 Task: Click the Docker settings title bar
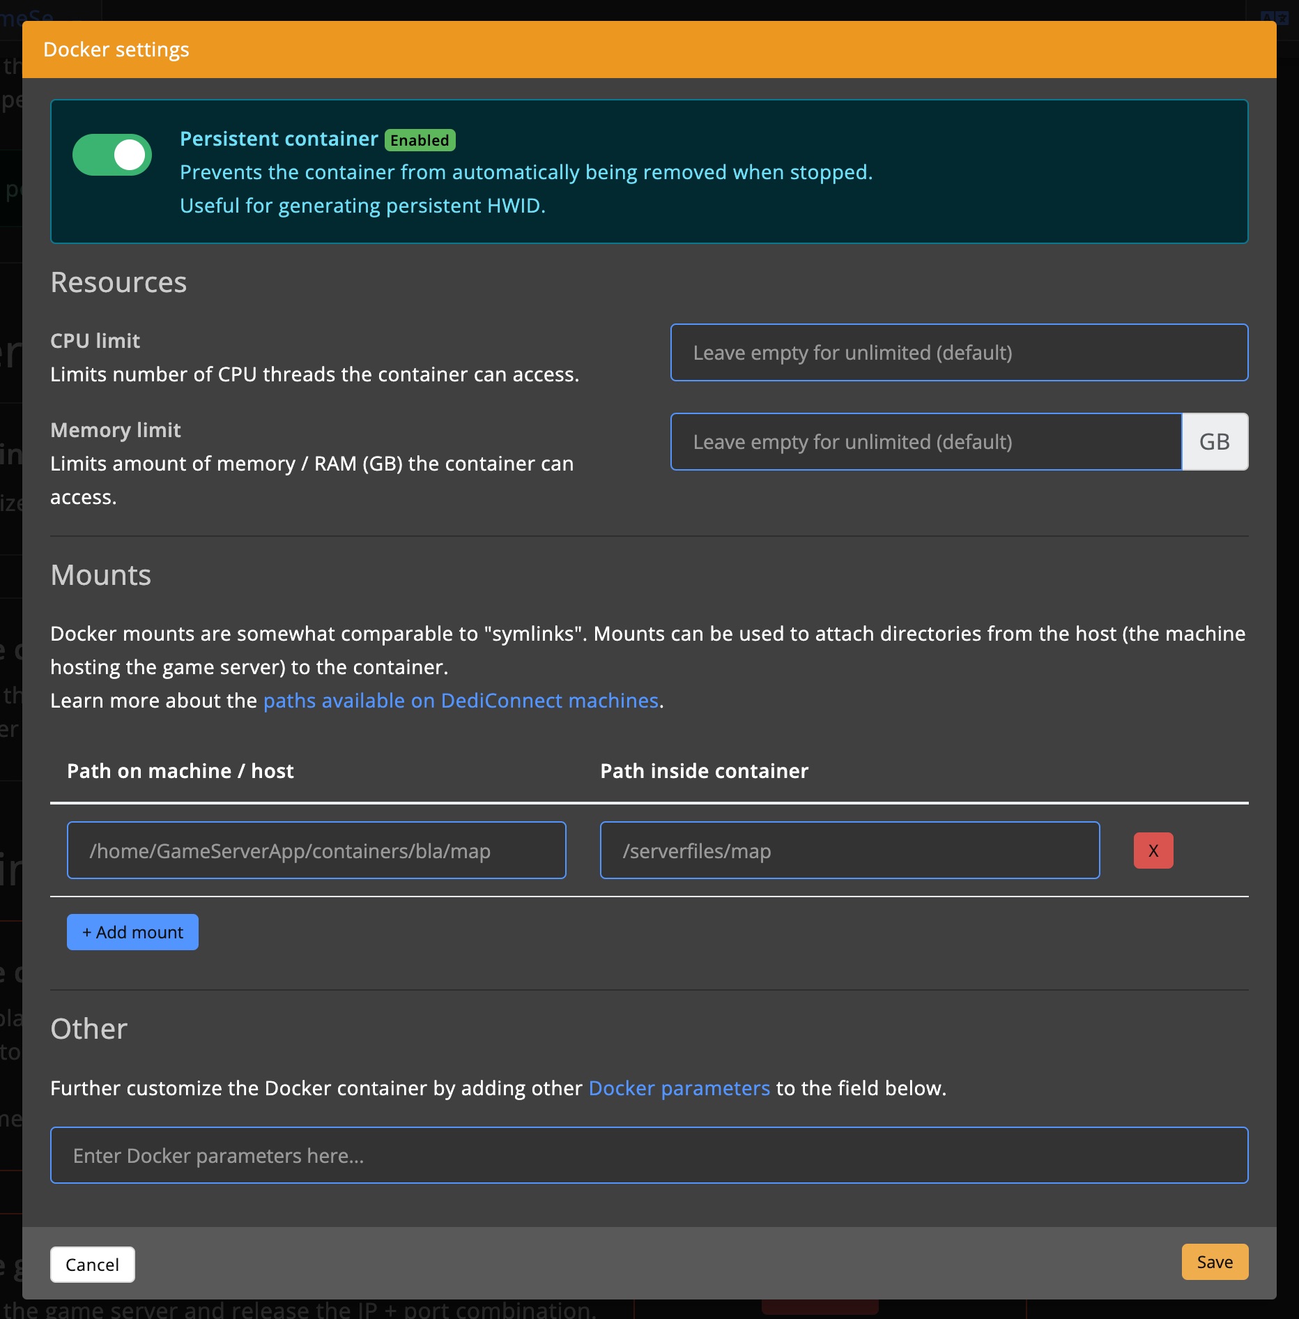point(117,49)
